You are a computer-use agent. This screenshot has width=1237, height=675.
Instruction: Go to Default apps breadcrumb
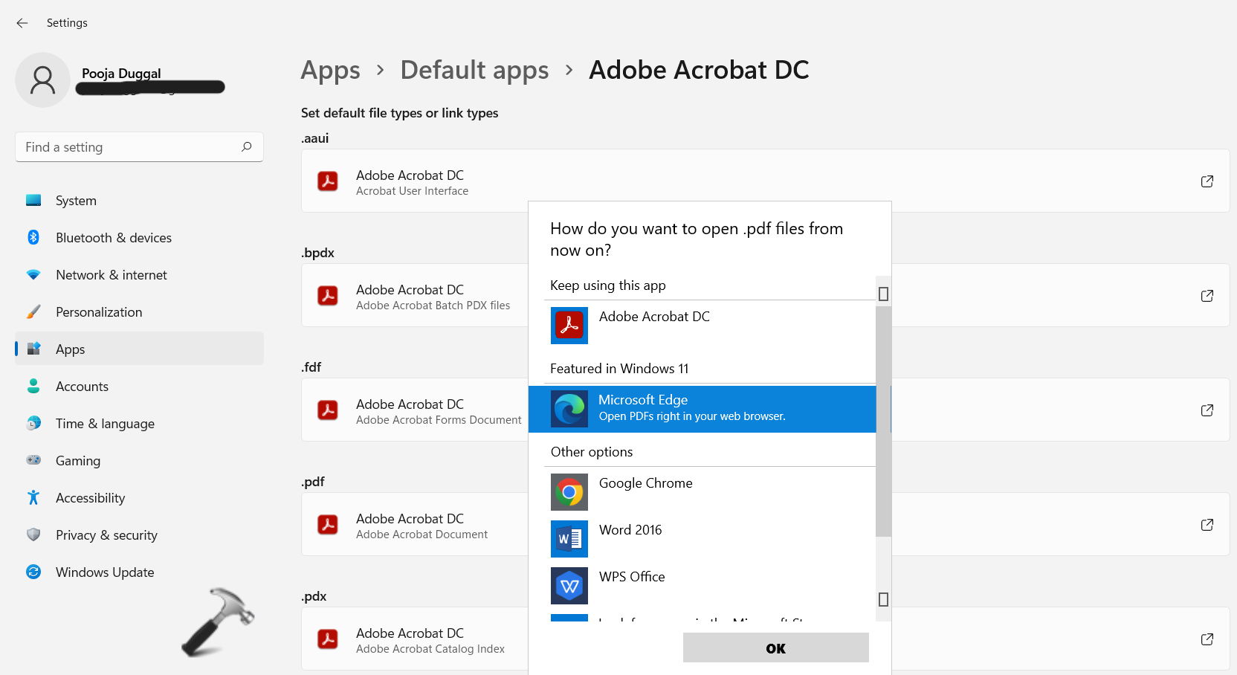pos(474,70)
